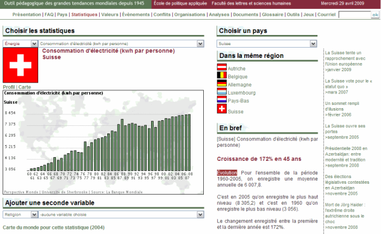Click the Belgium flag icon

pyautogui.click(x=222, y=75)
